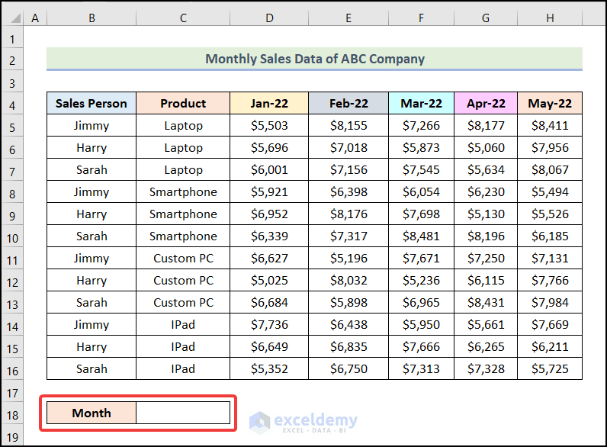Click the title Monthly Sales Data of ABC Company
The width and height of the screenshot is (607, 447).
(x=315, y=59)
